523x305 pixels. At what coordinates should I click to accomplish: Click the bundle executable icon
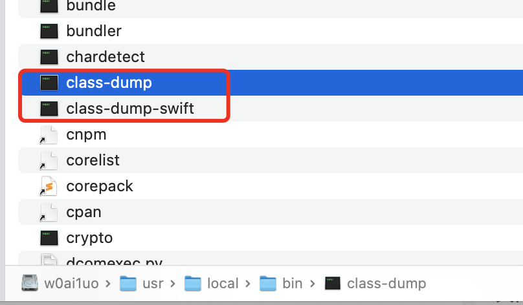tap(49, 6)
